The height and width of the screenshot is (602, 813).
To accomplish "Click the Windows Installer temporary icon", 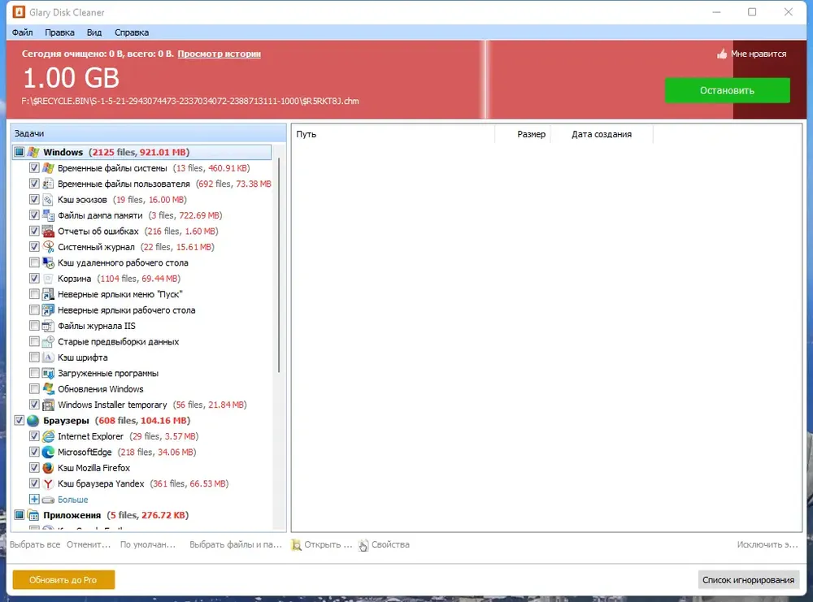I will coord(48,405).
